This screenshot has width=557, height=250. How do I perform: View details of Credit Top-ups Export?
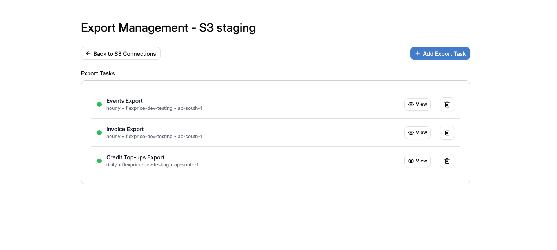tap(417, 161)
